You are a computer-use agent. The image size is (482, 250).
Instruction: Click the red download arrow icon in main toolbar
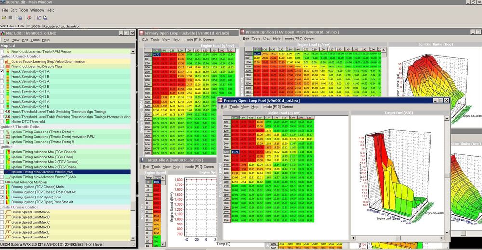coord(29,18)
